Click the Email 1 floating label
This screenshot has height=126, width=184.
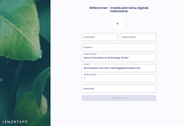(87, 64)
